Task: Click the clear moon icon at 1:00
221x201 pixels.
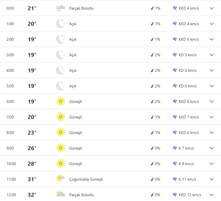Action: click(60, 24)
